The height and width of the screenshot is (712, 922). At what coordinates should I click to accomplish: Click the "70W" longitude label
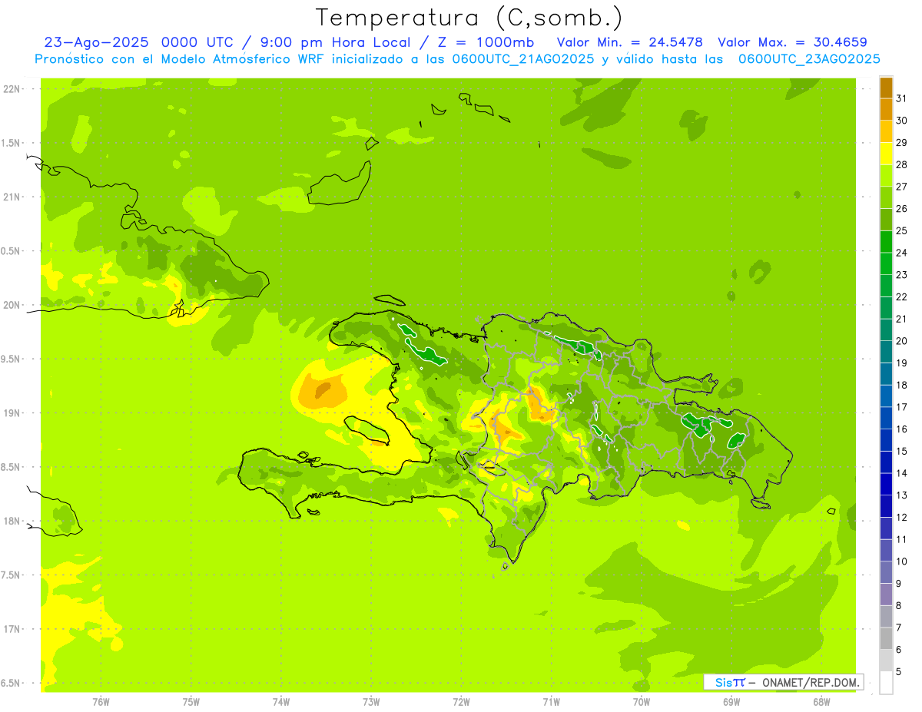(641, 702)
